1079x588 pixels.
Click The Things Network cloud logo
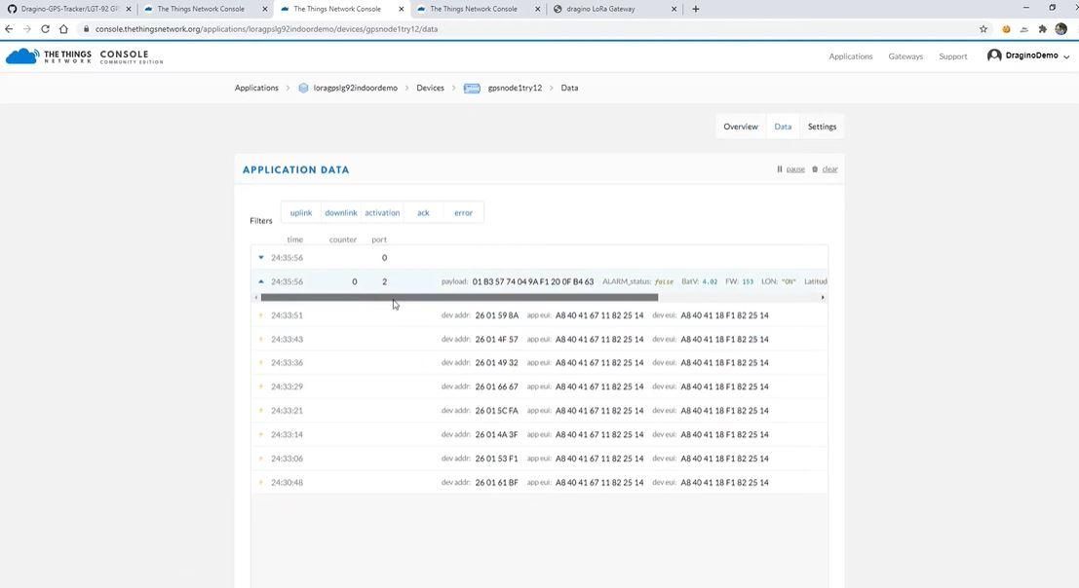(21, 56)
